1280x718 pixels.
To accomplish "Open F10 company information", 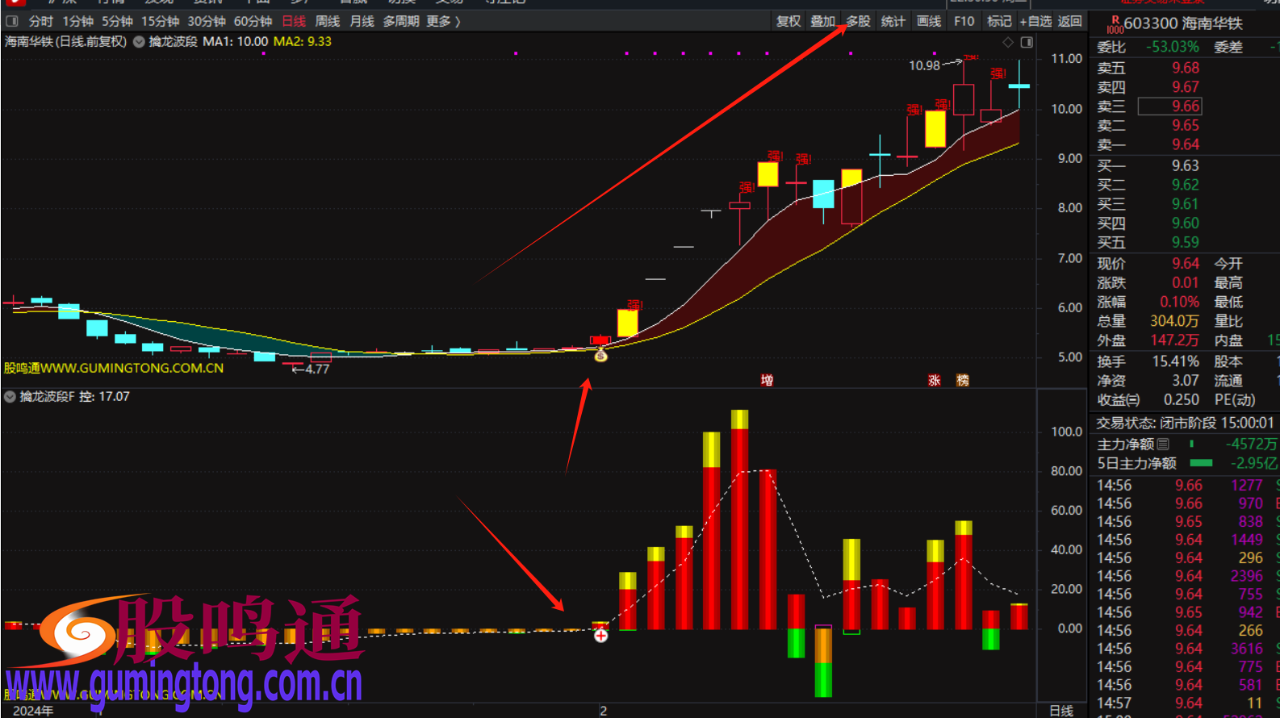I will pos(964,21).
